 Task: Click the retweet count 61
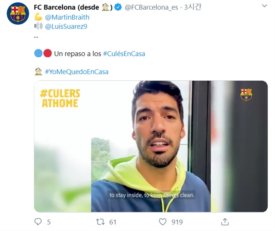pyautogui.click(x=113, y=222)
